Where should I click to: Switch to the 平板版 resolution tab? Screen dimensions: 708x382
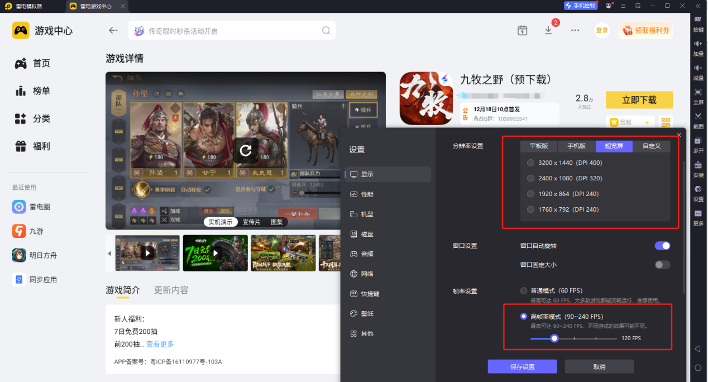click(x=539, y=146)
